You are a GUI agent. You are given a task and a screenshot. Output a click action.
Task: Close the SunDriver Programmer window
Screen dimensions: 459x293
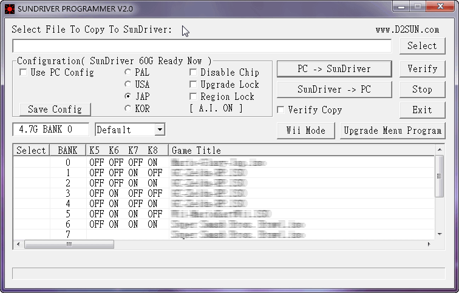coord(441,7)
